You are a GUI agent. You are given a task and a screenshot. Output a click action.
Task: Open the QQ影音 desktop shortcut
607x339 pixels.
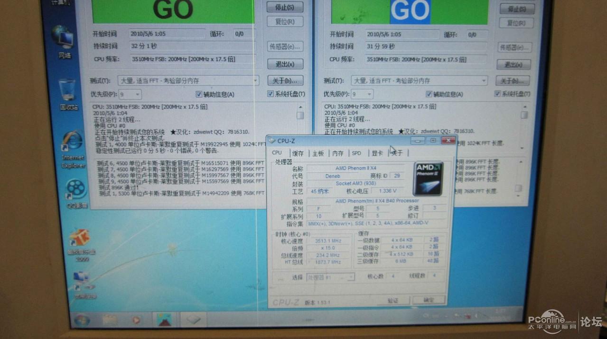76,194
